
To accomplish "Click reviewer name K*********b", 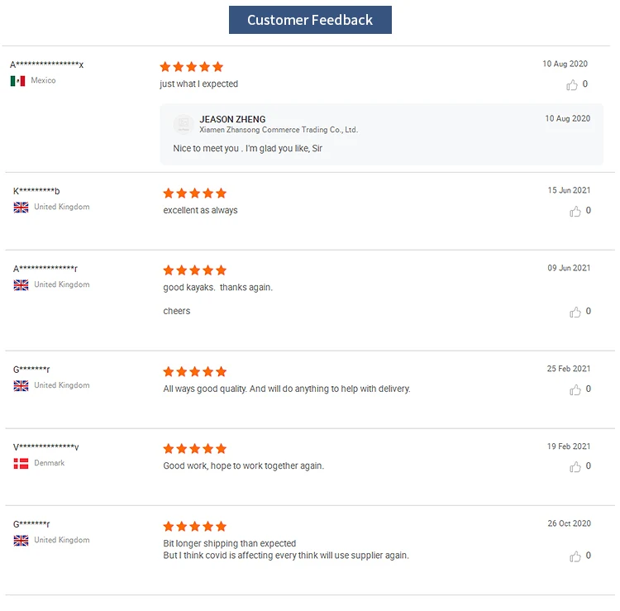I will coord(36,191).
